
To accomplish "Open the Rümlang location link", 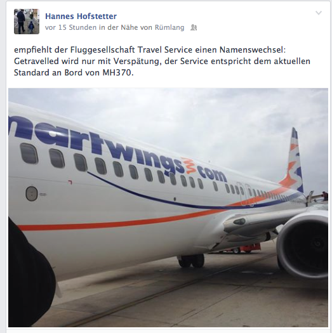I will (169, 27).
